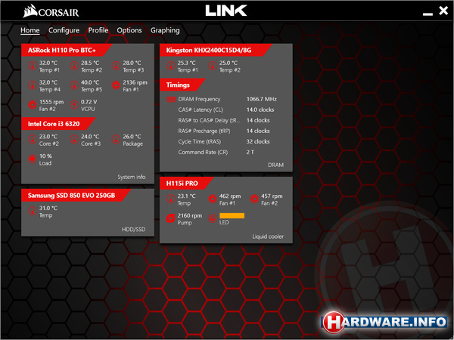This screenshot has width=454, height=340.
Task: Open the Graphing tab
Action: coord(165,30)
